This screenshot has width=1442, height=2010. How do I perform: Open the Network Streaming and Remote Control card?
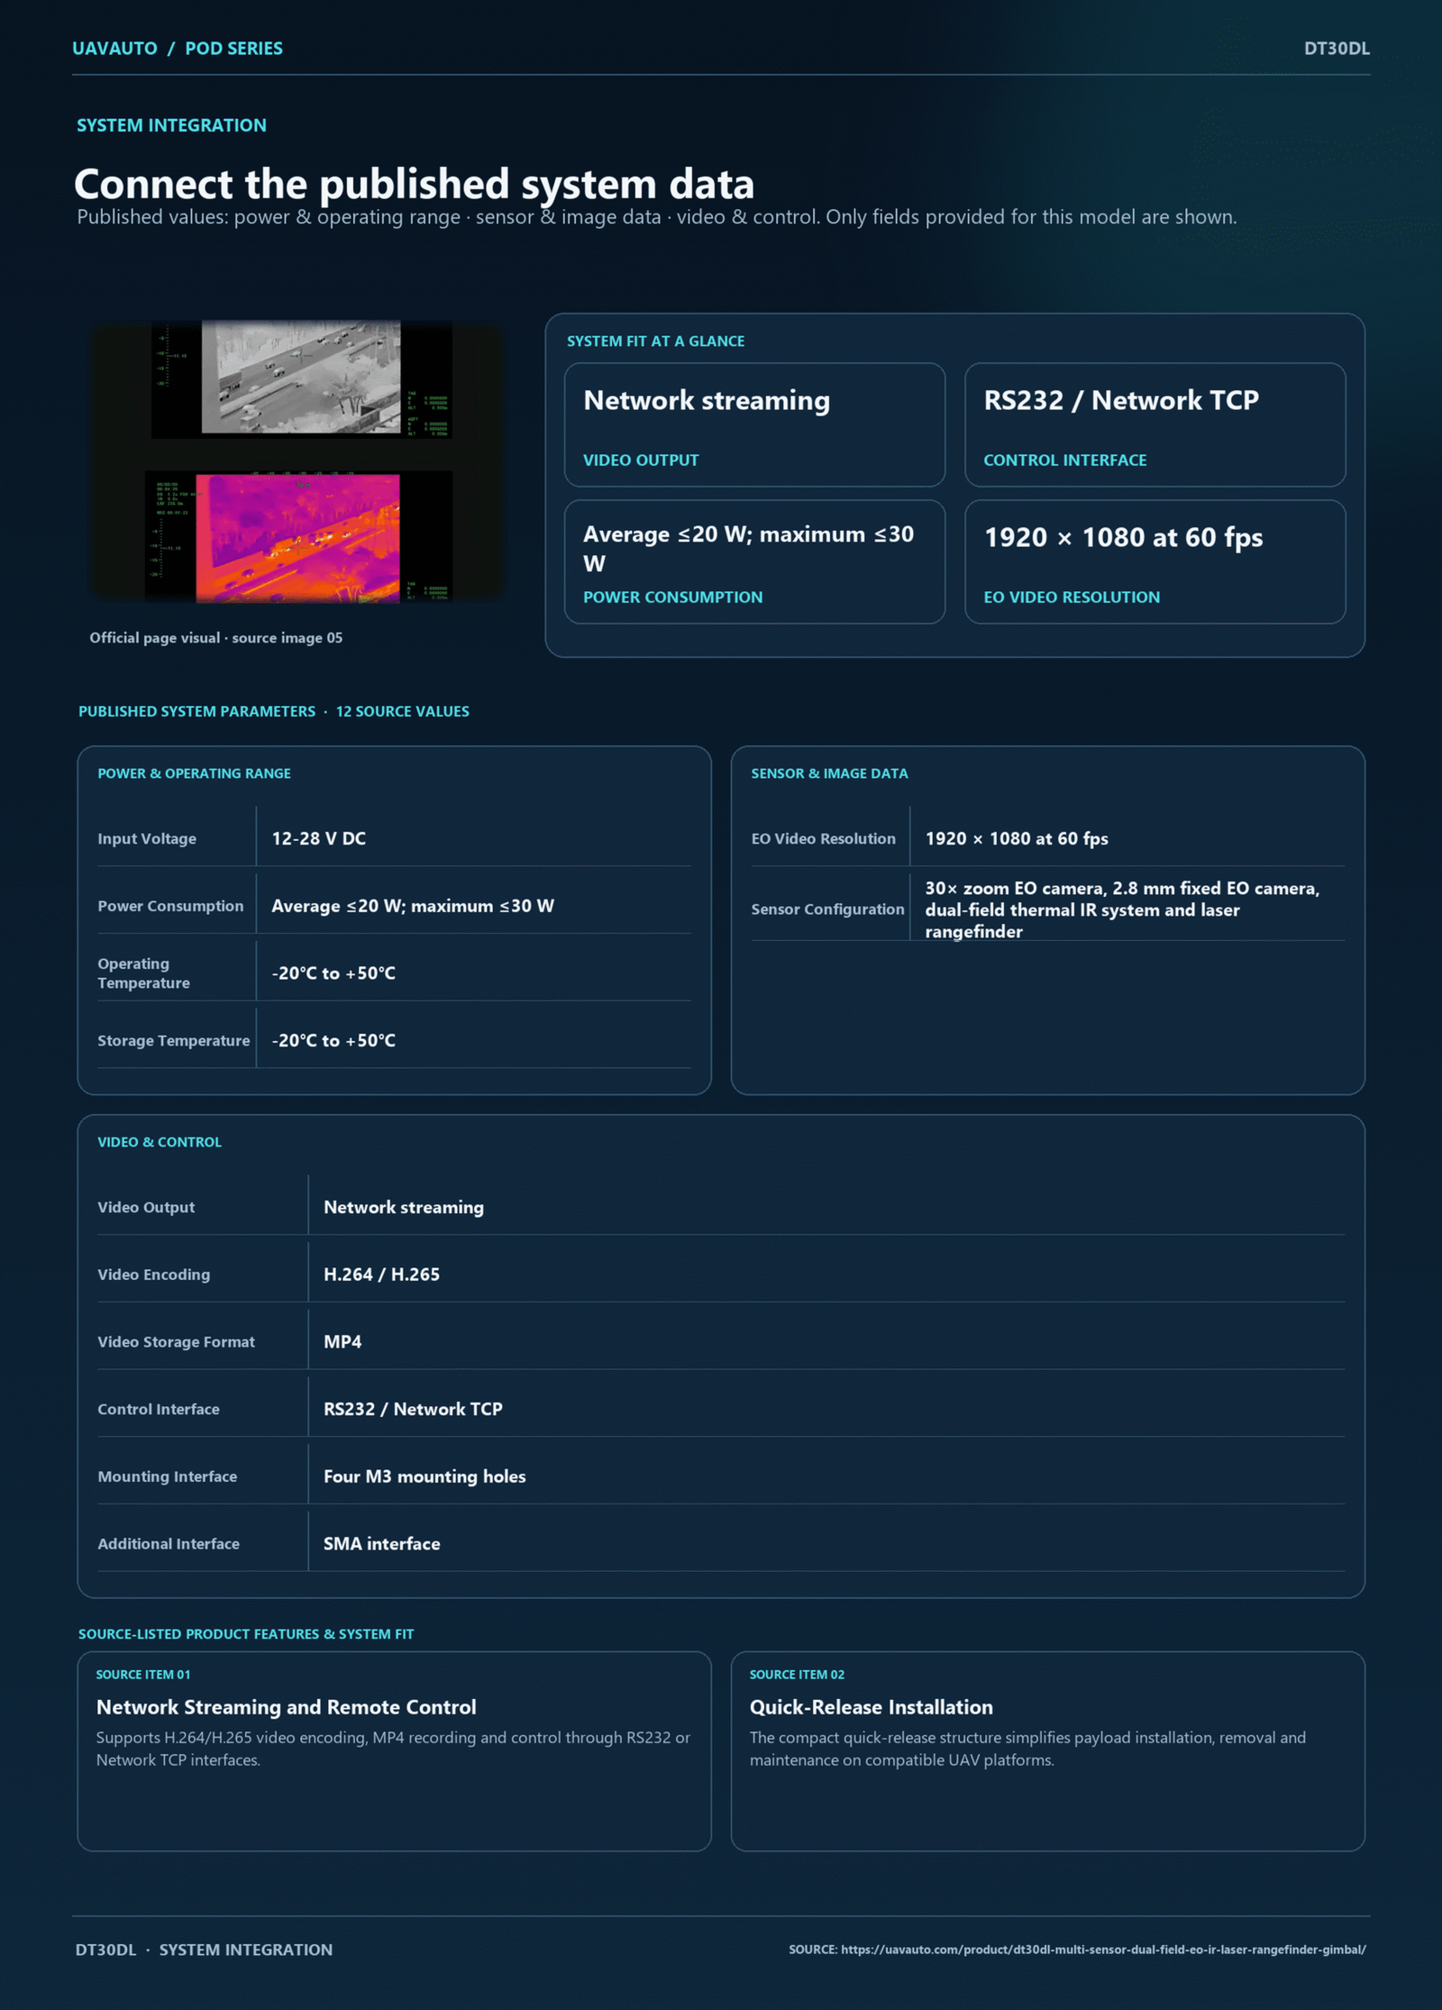tap(394, 1751)
